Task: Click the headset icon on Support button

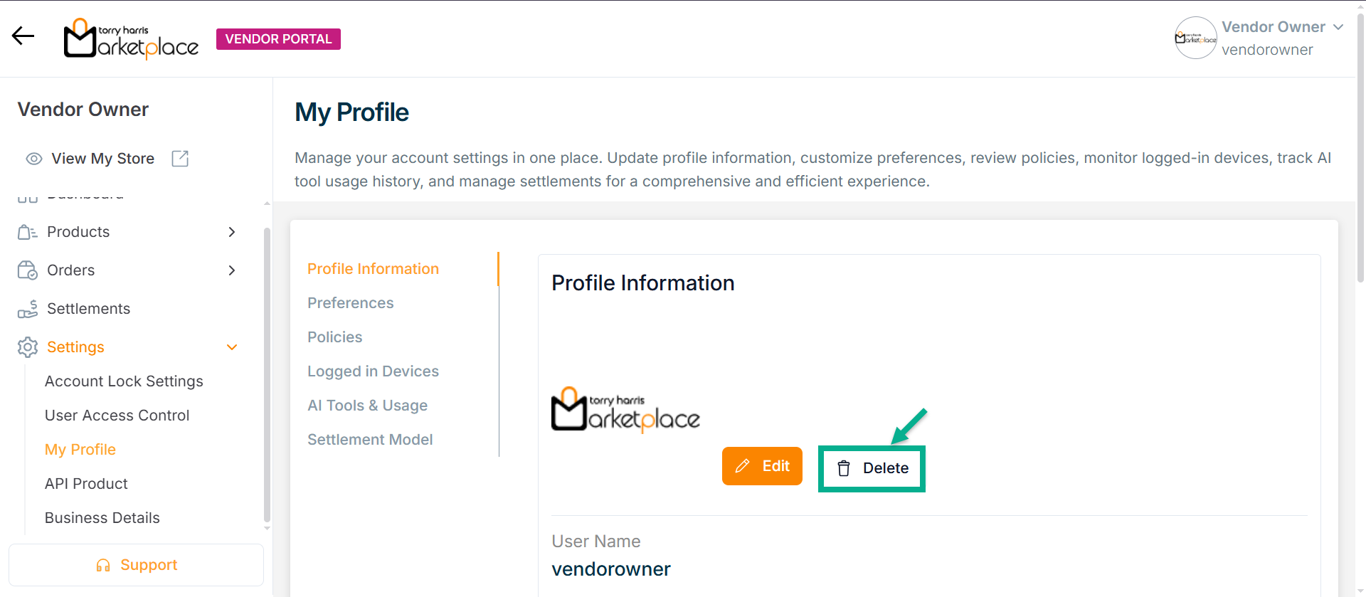Action: [x=103, y=565]
